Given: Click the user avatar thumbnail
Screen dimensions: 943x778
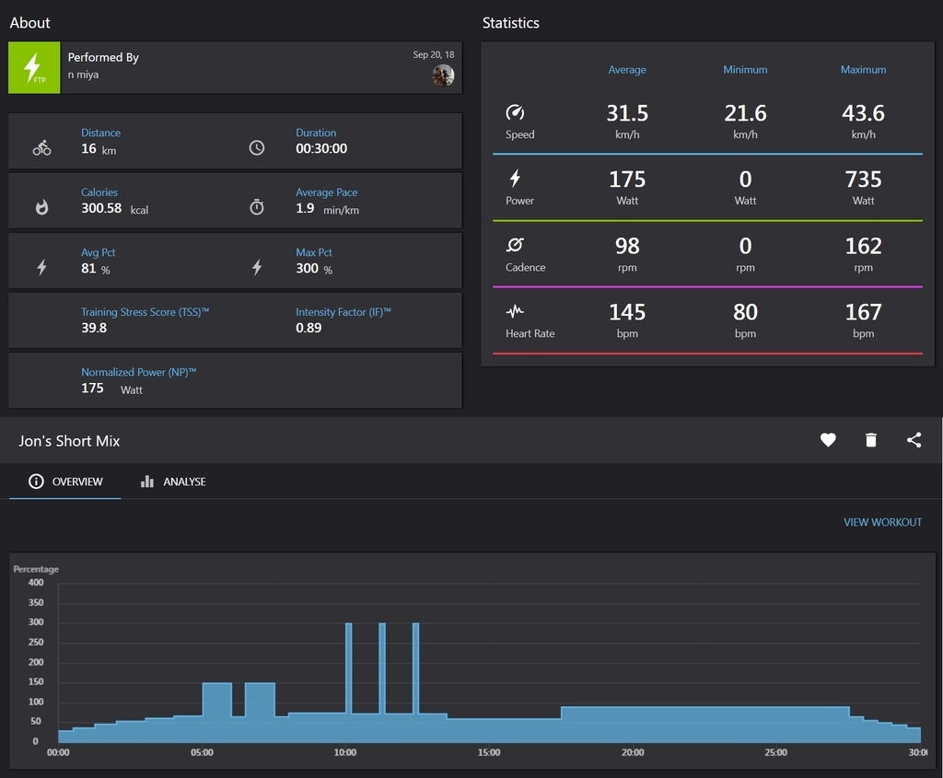Looking at the screenshot, I should 443,75.
